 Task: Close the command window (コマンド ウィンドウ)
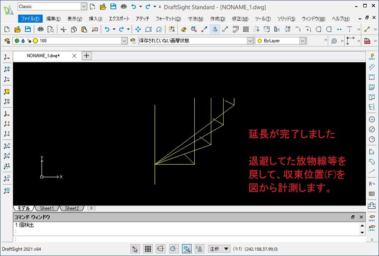click(x=361, y=217)
